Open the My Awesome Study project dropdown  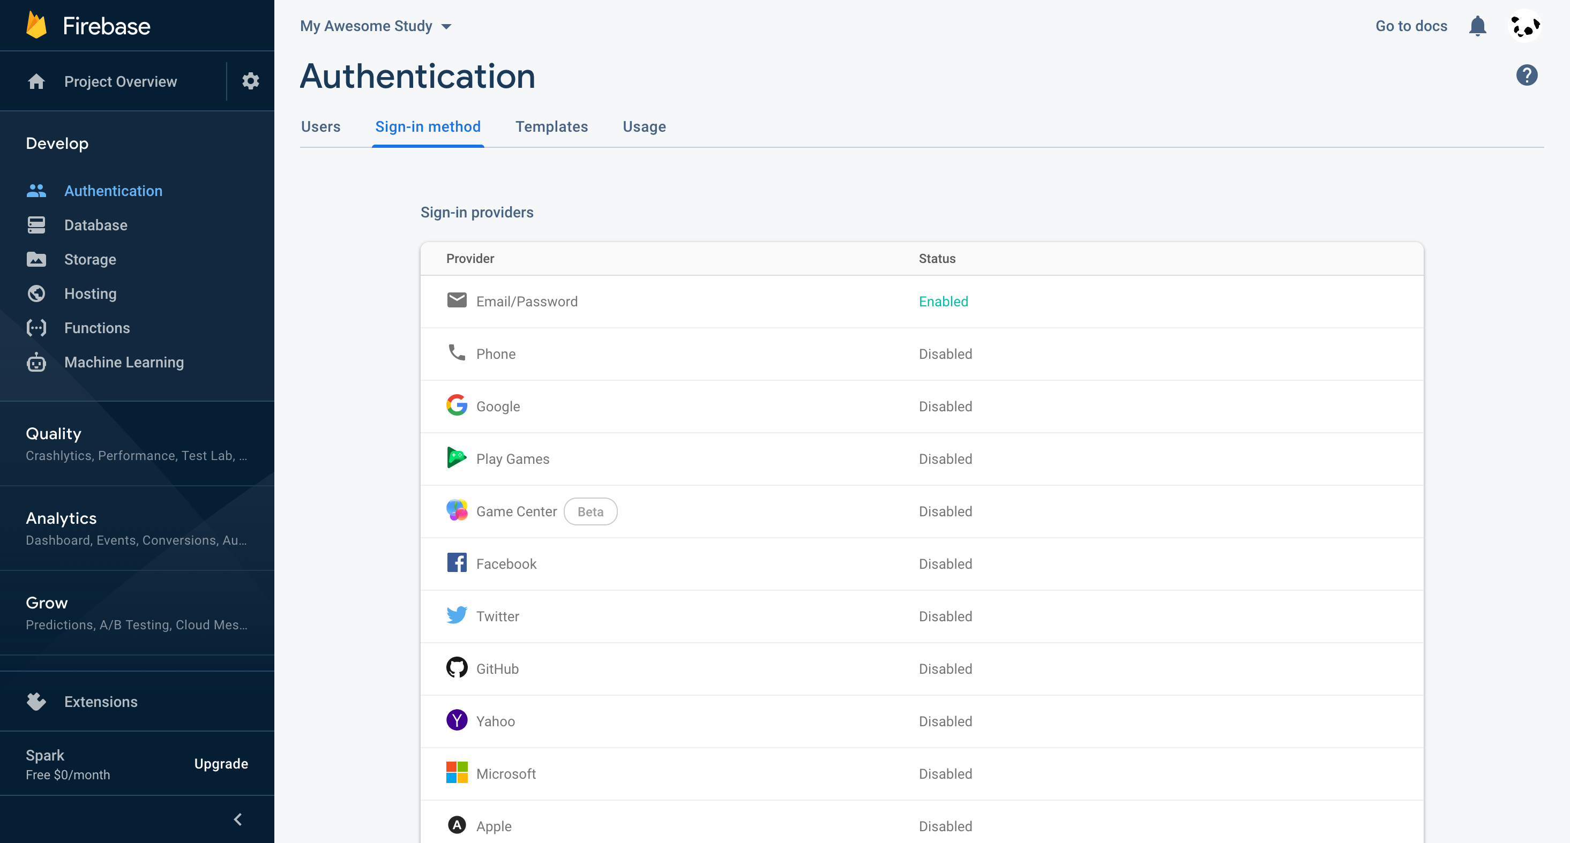click(x=376, y=26)
